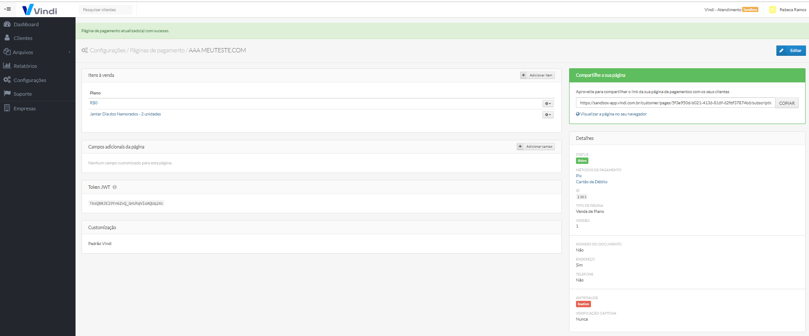Click the Pesquisar clientes search field
This screenshot has width=809, height=336.
coord(106,10)
